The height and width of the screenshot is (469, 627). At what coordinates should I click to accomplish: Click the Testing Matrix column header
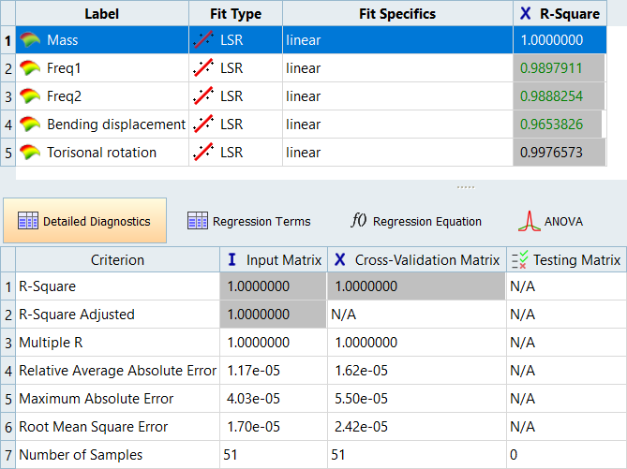coord(565,259)
